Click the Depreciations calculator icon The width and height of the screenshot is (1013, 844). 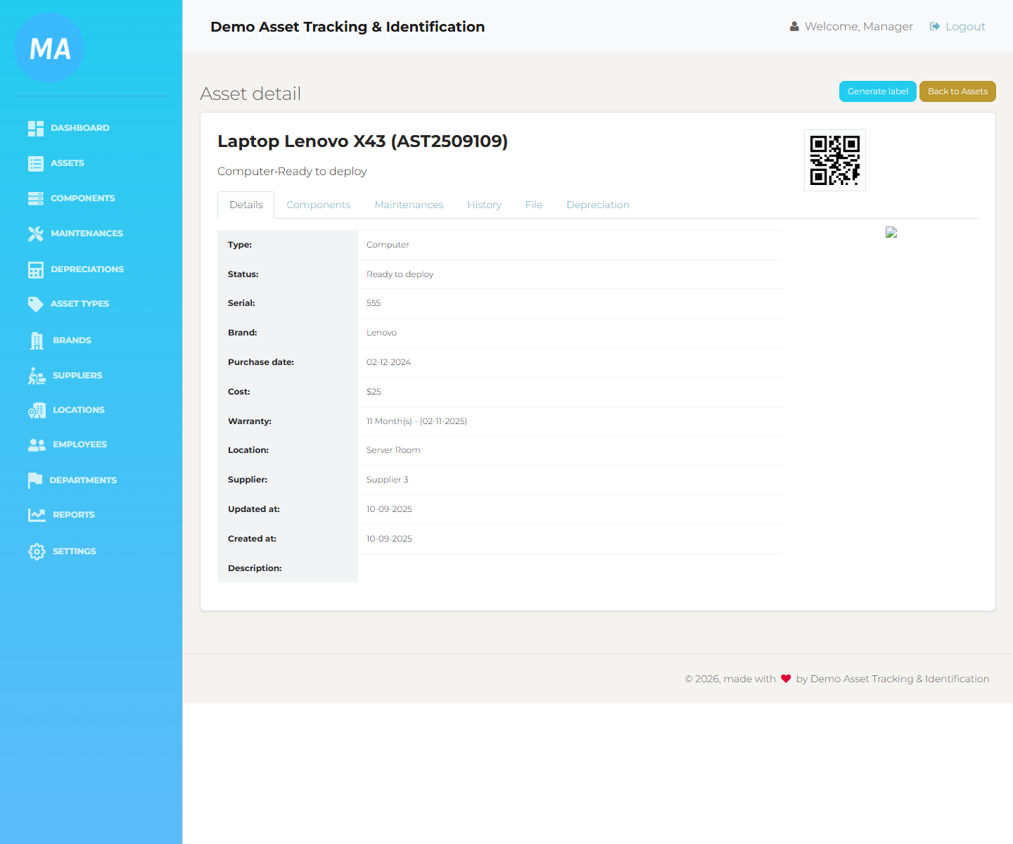pyautogui.click(x=36, y=269)
